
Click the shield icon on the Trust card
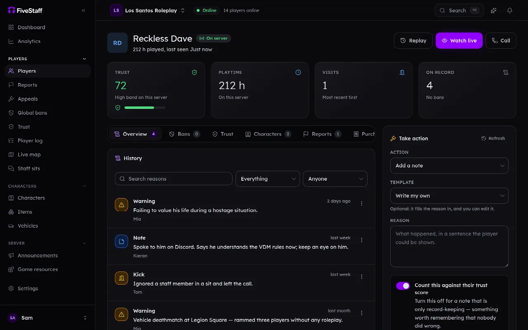tap(194, 73)
